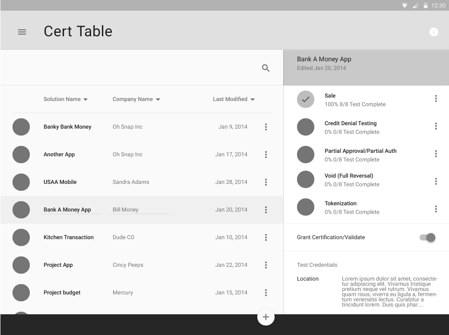This screenshot has height=335, width=449.
Task: Open overflow menu for Sale test
Action: [x=436, y=99]
